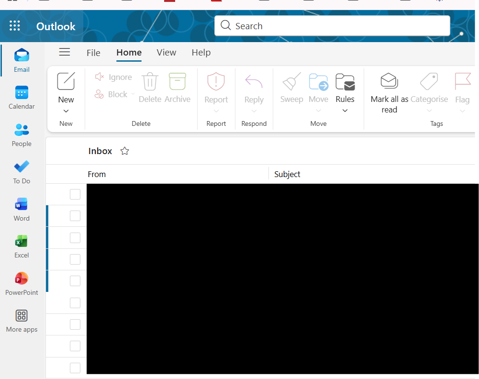Open the Microsoft 365 app launcher waffle
Screen dimensions: 479x379
click(x=14, y=26)
